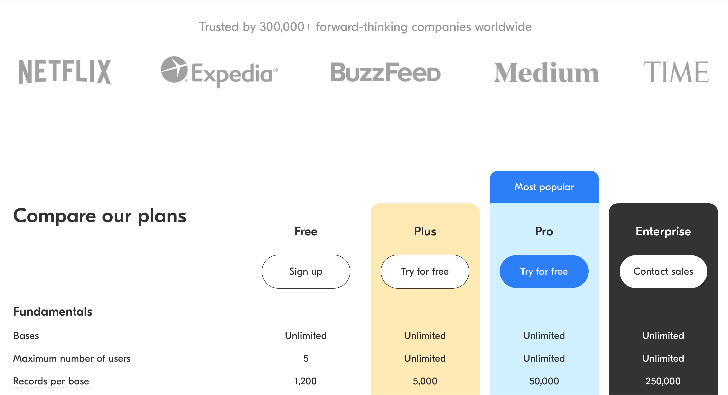Click the Records per base label
The height and width of the screenshot is (395, 728).
pos(51,381)
